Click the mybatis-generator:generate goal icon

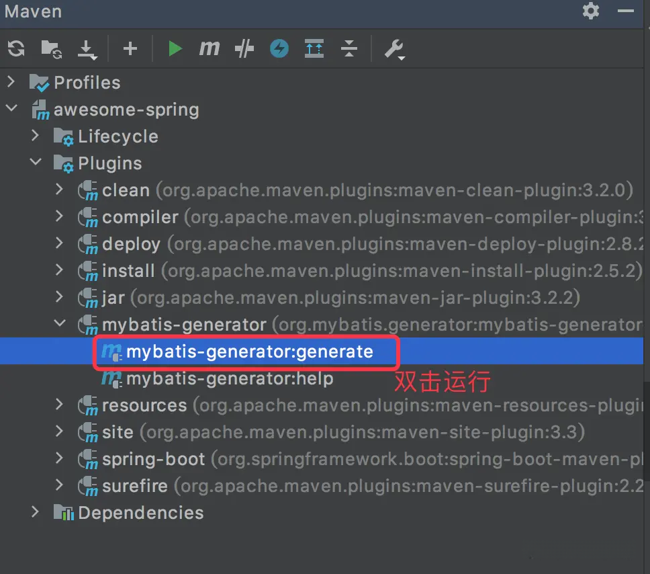pyautogui.click(x=111, y=352)
